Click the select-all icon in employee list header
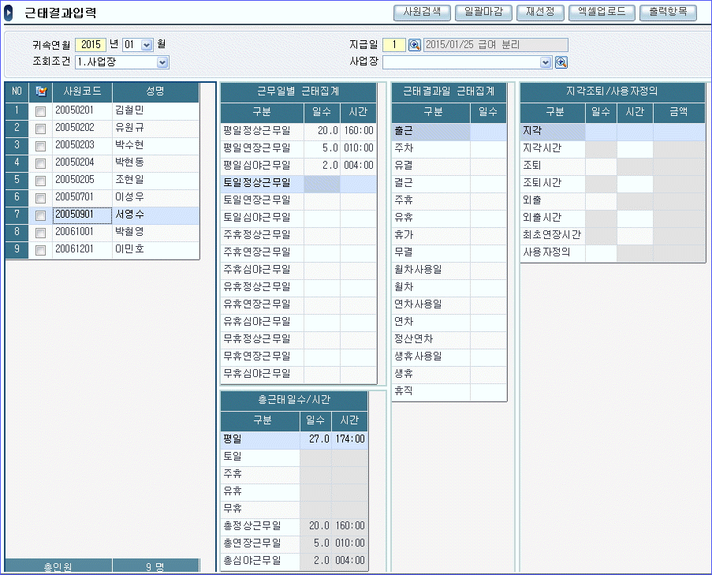Image resolution: width=712 pixels, height=575 pixels. [41, 92]
